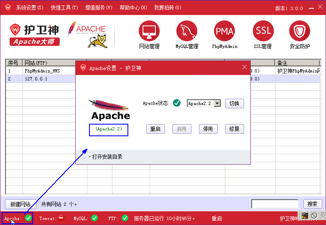The image size is (326, 225).
Task: Click the Apache状态 green check in the dialog
Action: (x=177, y=103)
